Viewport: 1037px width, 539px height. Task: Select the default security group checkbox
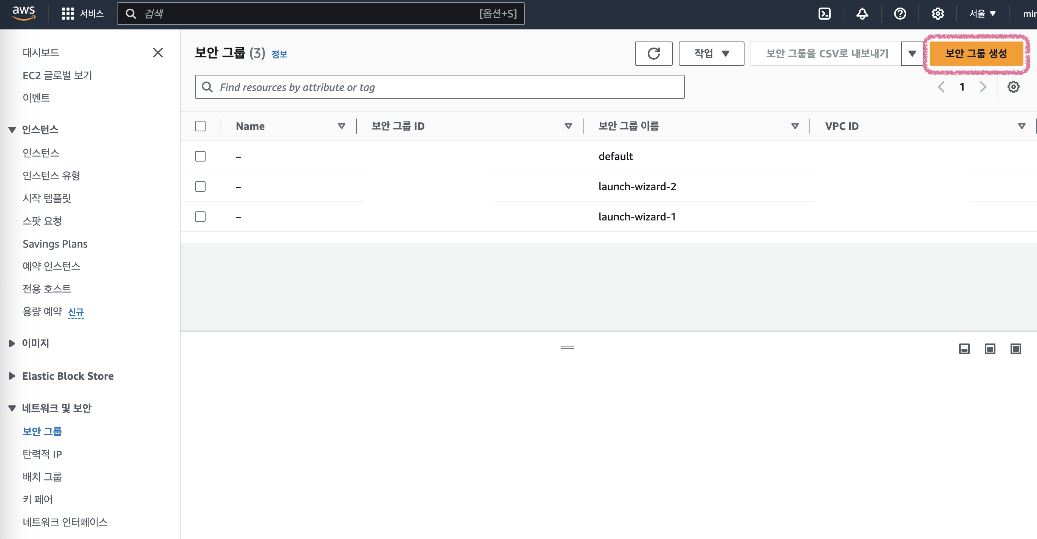pyautogui.click(x=200, y=156)
